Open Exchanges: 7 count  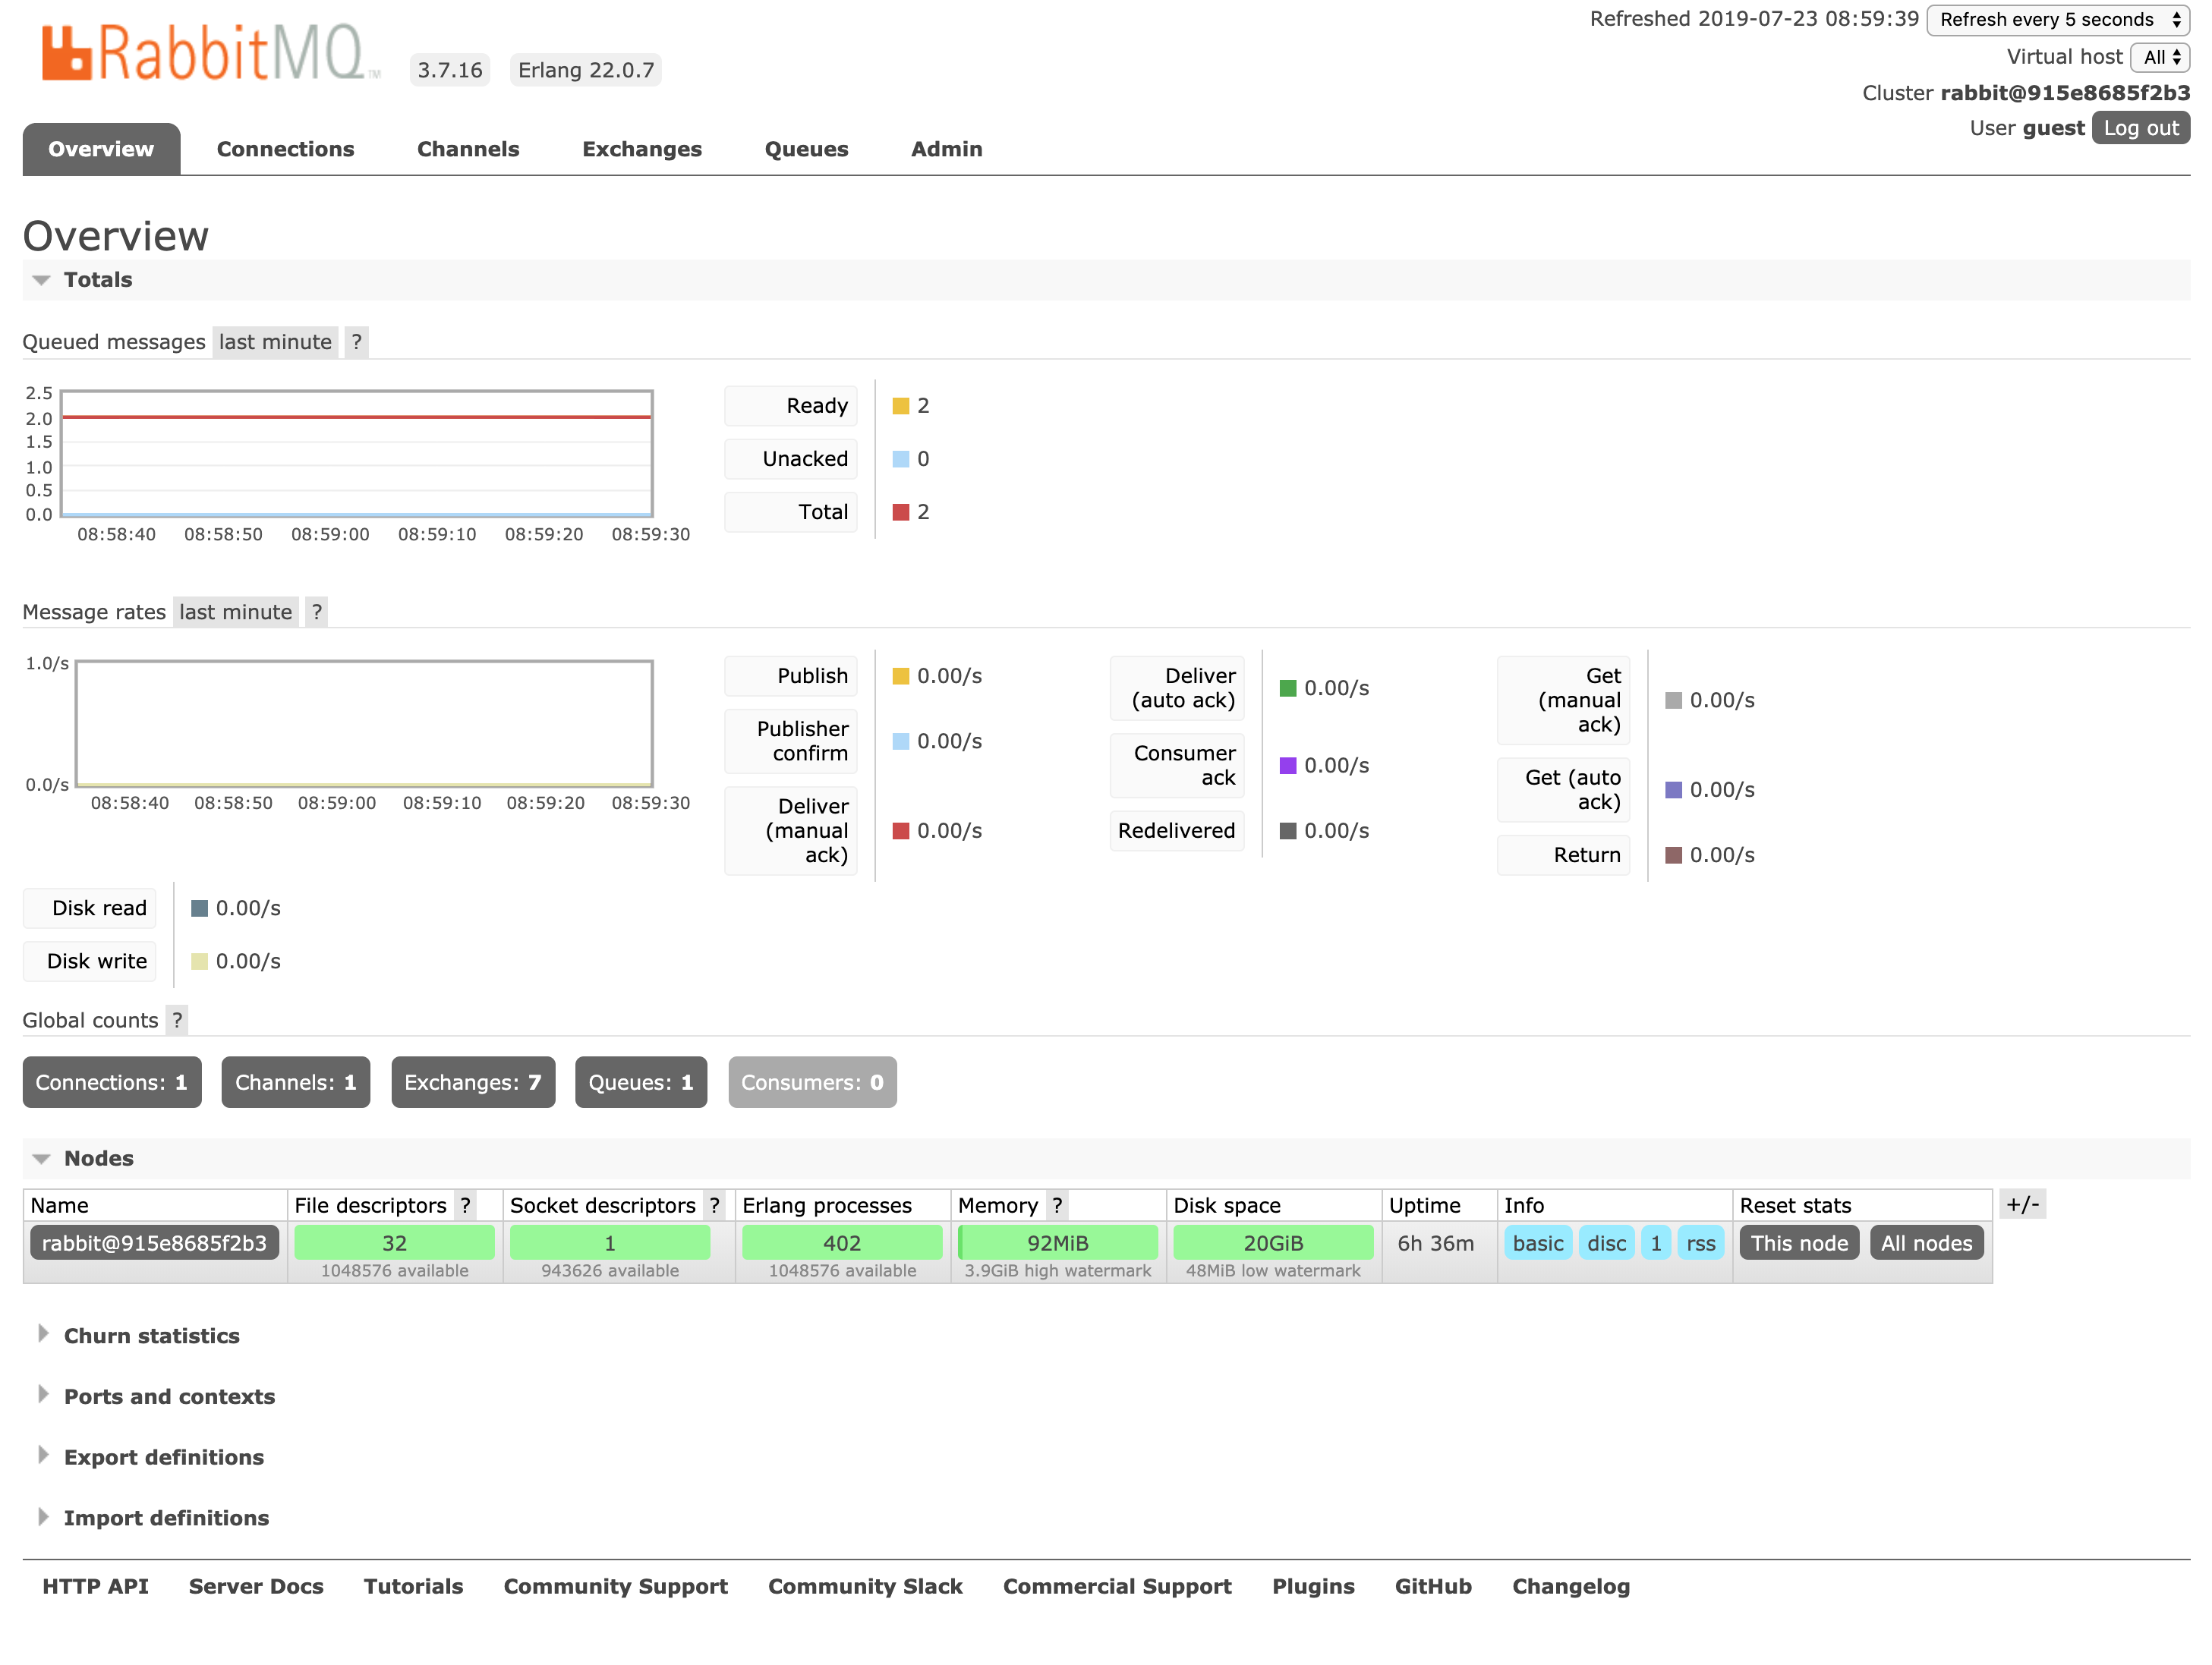click(x=473, y=1082)
